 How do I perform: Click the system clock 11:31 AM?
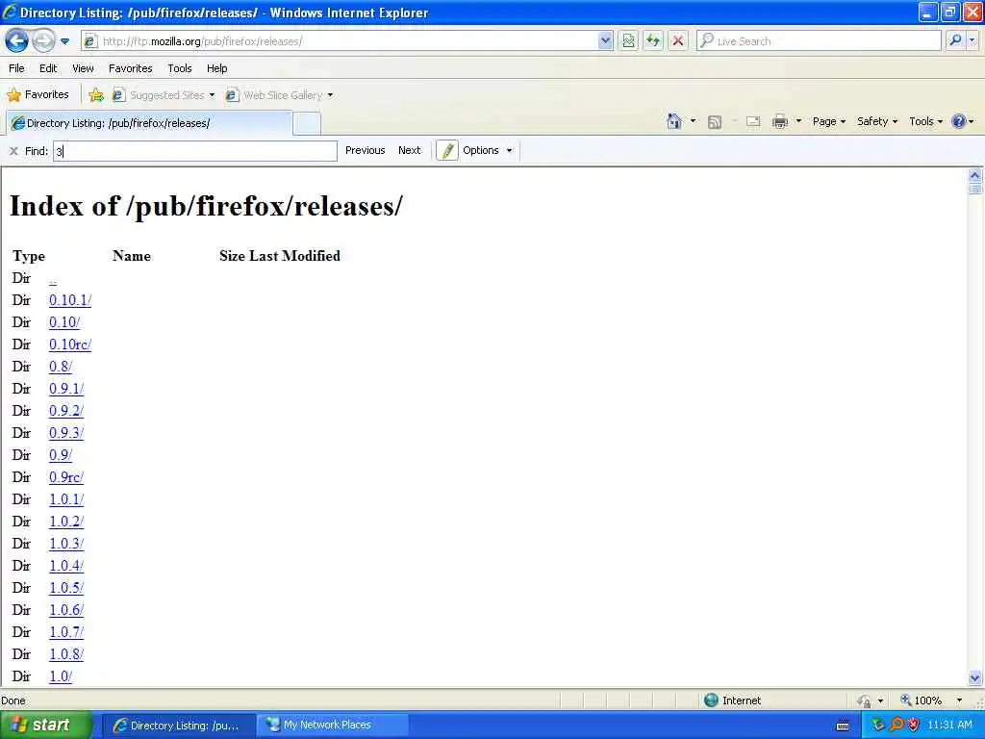[949, 726]
